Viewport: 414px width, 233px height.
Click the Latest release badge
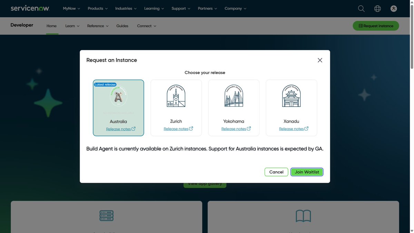(105, 85)
